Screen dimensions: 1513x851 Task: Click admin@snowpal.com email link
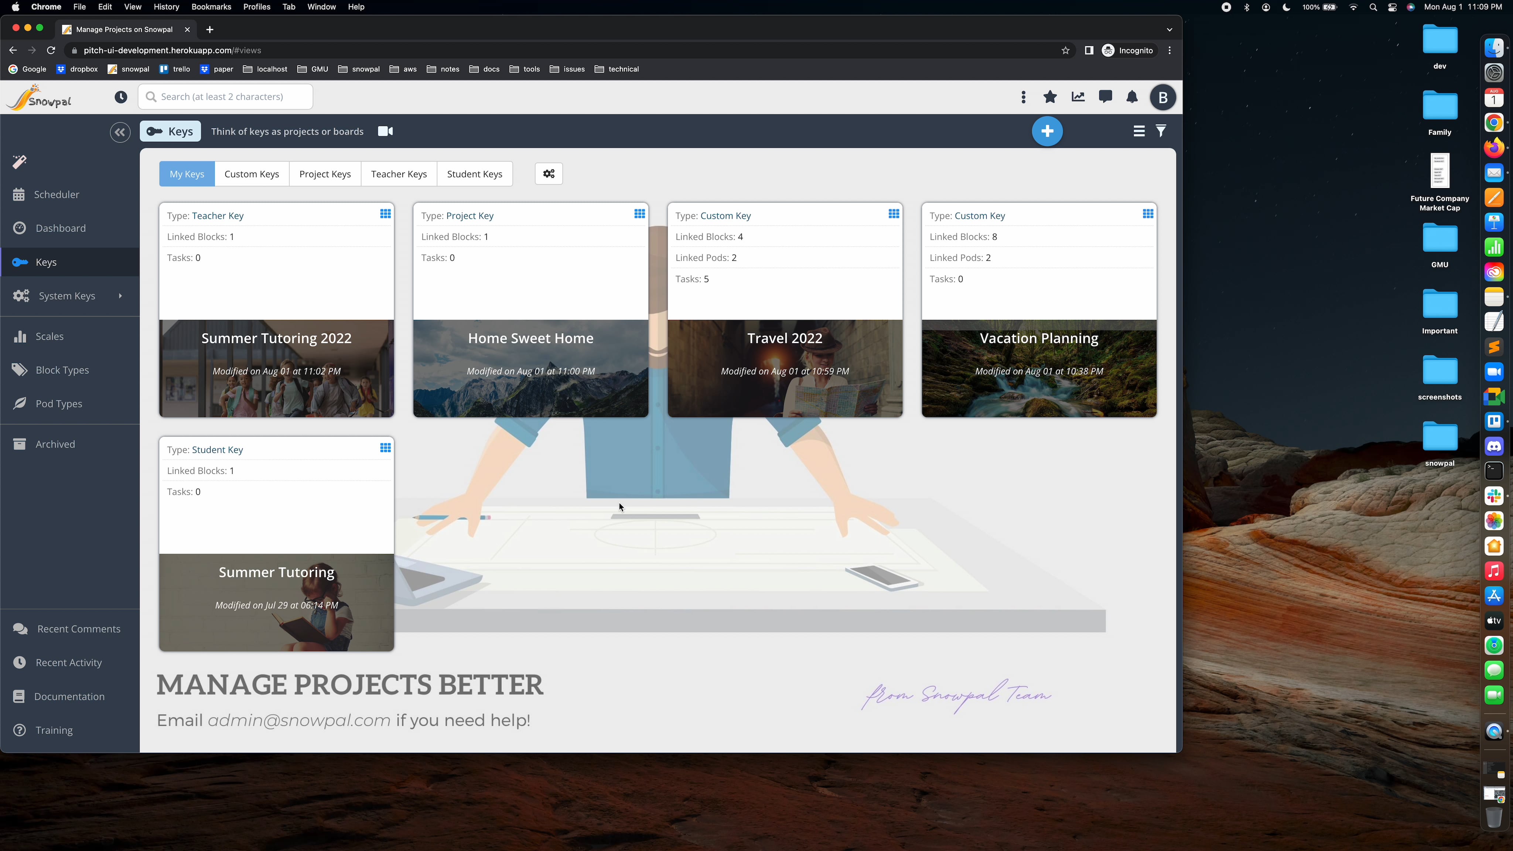pos(299,721)
